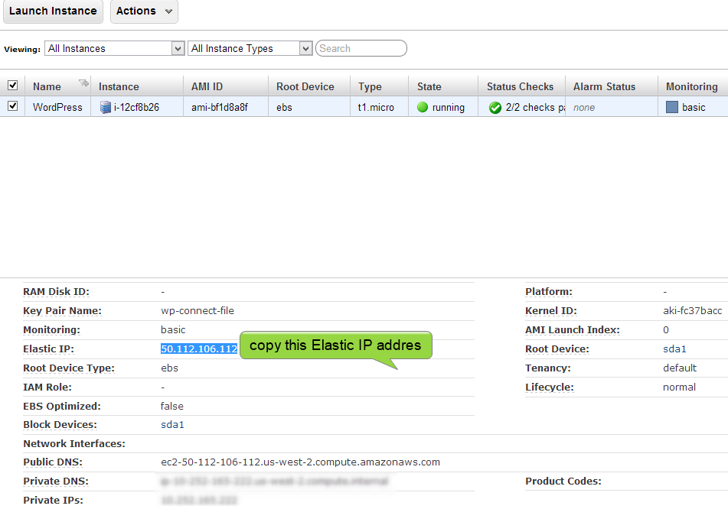Click the Lifecycle normal value

tap(679, 387)
